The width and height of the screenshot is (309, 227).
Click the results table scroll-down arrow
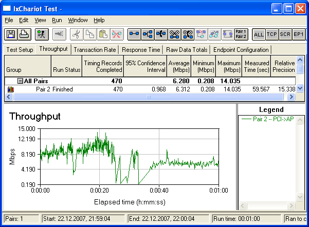pos(300,88)
